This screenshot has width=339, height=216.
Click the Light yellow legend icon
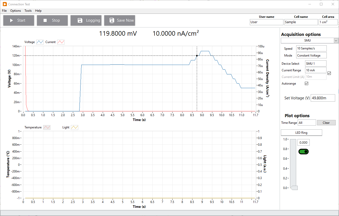74,127
